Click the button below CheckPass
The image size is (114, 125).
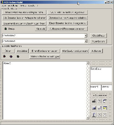[x=98, y=41]
